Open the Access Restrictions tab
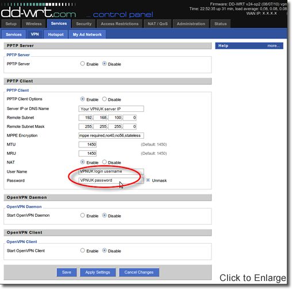Viewport: 292px width, 289px height. coord(120,24)
